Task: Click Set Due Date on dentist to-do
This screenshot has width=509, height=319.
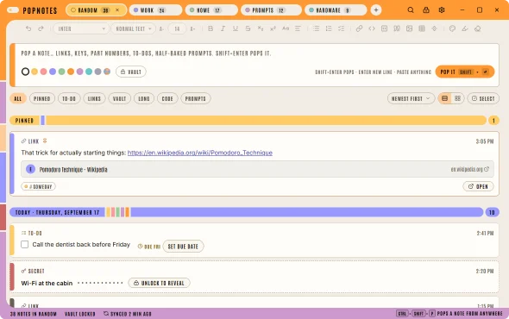Action: pyautogui.click(x=183, y=247)
